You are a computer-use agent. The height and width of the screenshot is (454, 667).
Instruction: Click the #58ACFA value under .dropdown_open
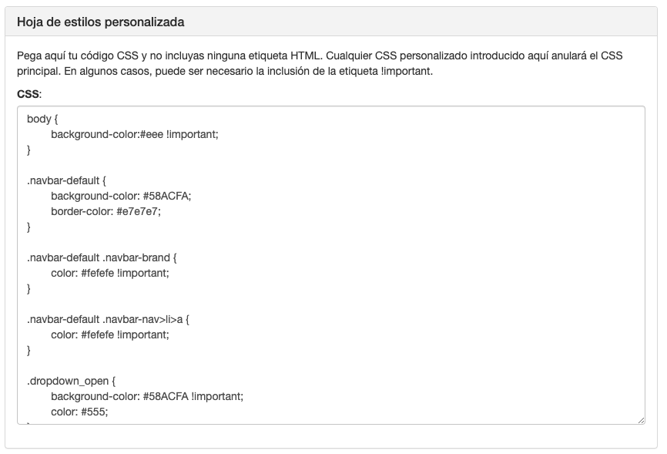click(x=165, y=396)
